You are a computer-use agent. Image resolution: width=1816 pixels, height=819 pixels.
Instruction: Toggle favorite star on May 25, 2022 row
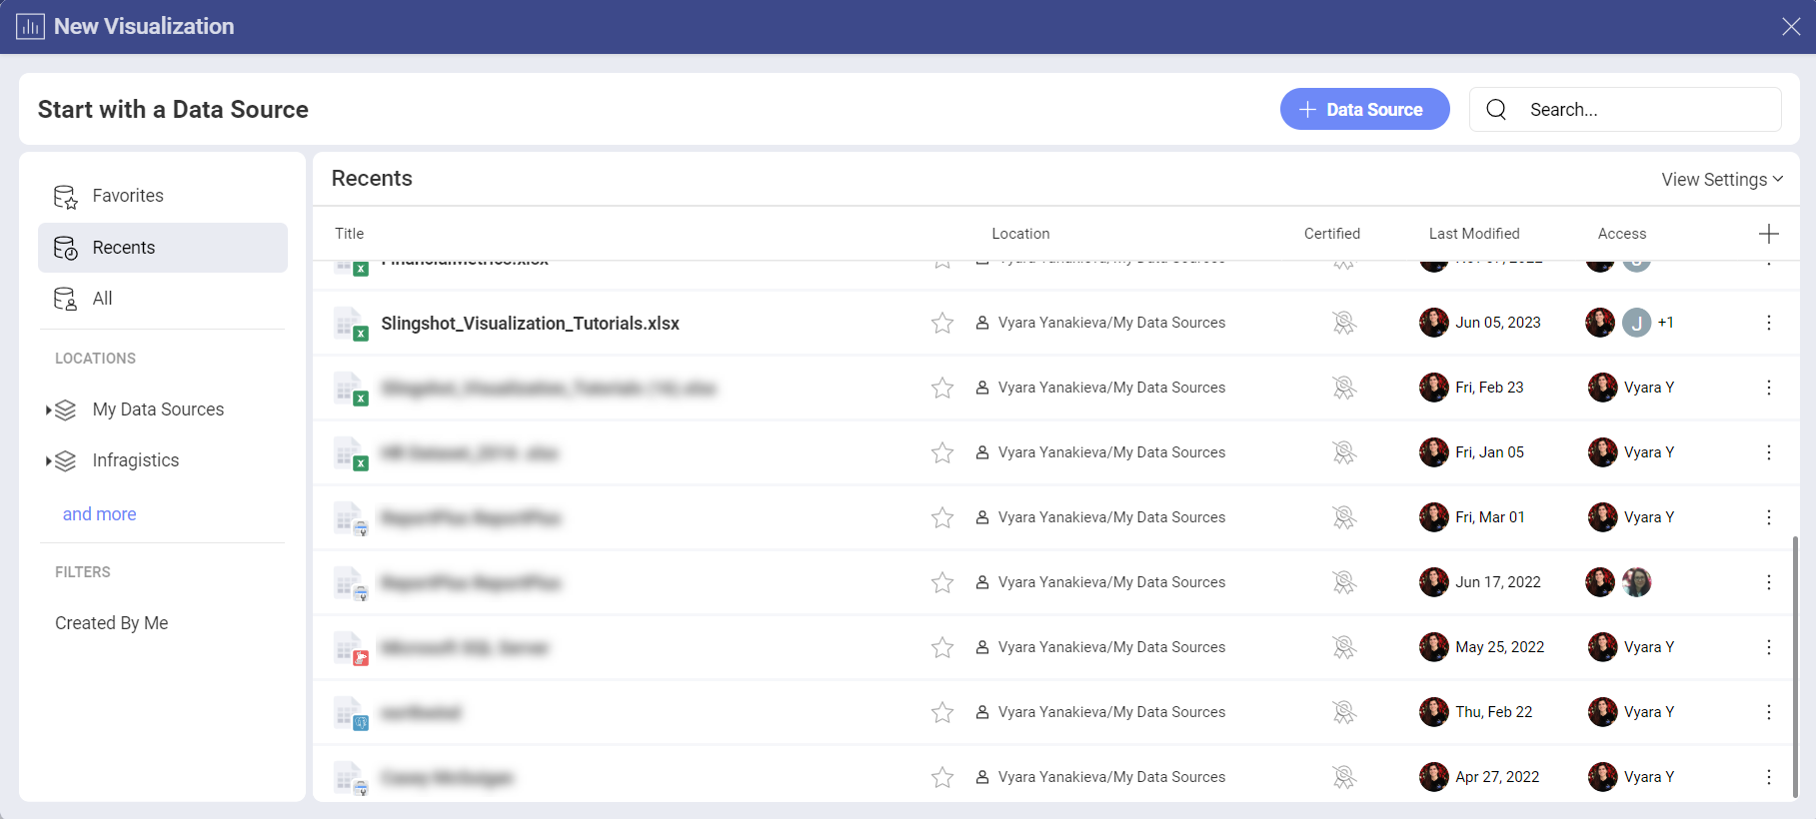click(942, 647)
